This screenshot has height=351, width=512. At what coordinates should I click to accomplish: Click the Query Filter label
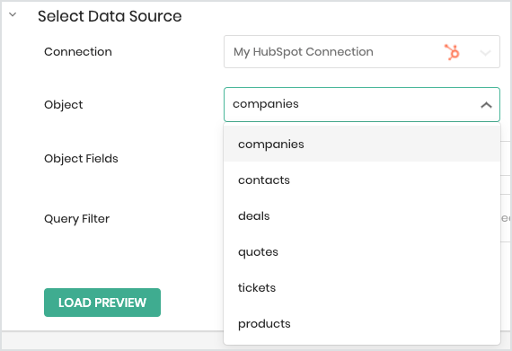point(76,218)
